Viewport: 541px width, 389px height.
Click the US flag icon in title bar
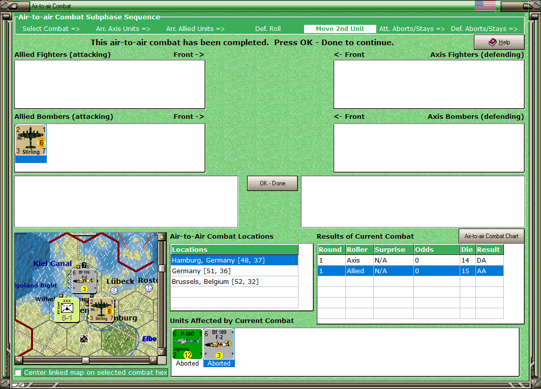pos(485,6)
